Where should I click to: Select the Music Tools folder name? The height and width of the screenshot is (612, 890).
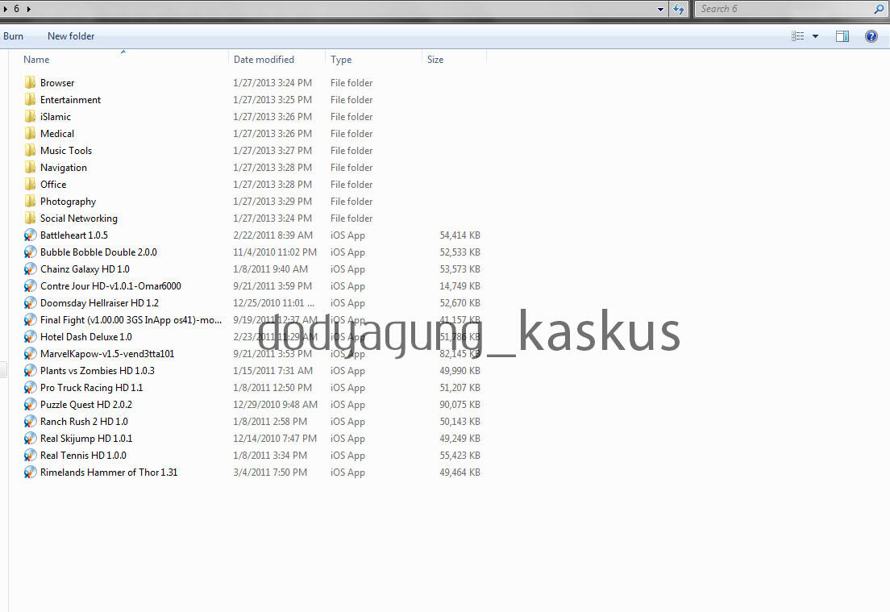pyautogui.click(x=66, y=151)
